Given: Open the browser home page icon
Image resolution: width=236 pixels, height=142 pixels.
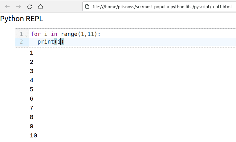Looking at the screenshot, I should click(x=40, y=7).
